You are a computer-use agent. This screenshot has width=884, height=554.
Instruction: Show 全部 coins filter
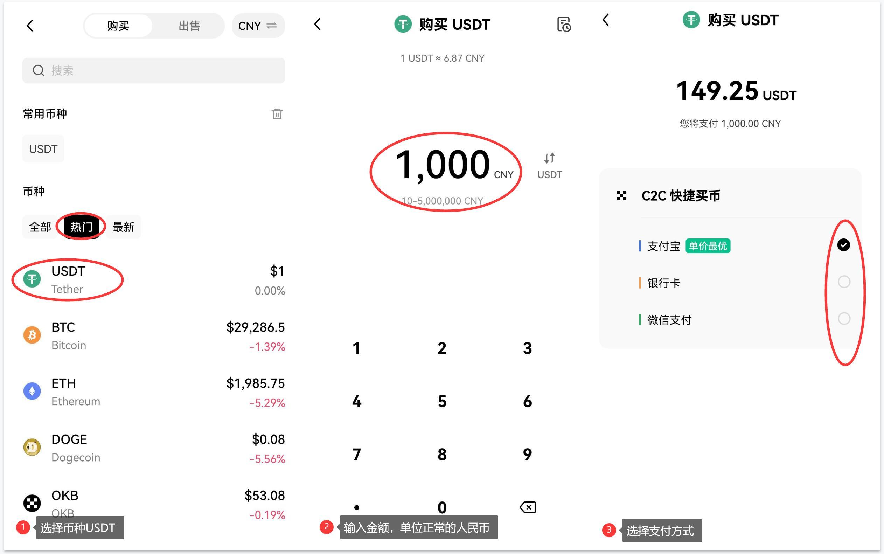pyautogui.click(x=40, y=227)
